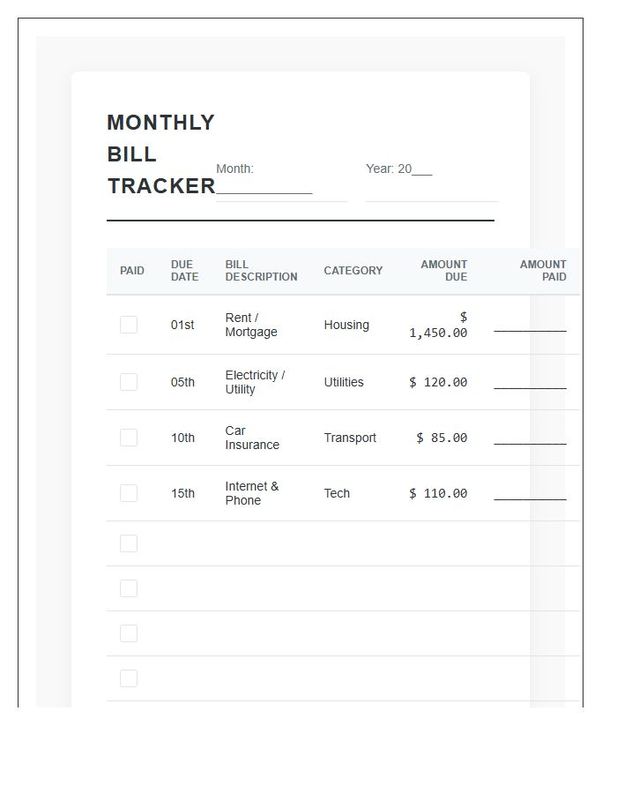Click the Electricity / Utility description
The height and width of the screenshot is (794, 617).
pos(255,382)
